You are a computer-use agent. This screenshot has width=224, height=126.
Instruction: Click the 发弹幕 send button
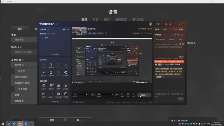click(x=180, y=99)
